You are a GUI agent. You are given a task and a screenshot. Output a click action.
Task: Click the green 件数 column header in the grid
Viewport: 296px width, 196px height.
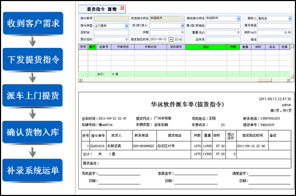coord(233,47)
